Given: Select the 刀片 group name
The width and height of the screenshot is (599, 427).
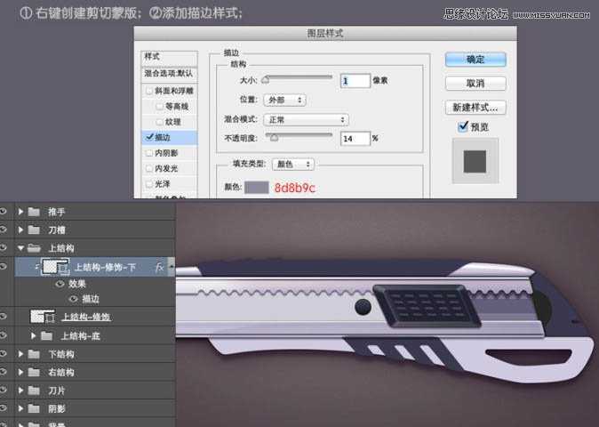Looking at the screenshot, I should (57, 391).
